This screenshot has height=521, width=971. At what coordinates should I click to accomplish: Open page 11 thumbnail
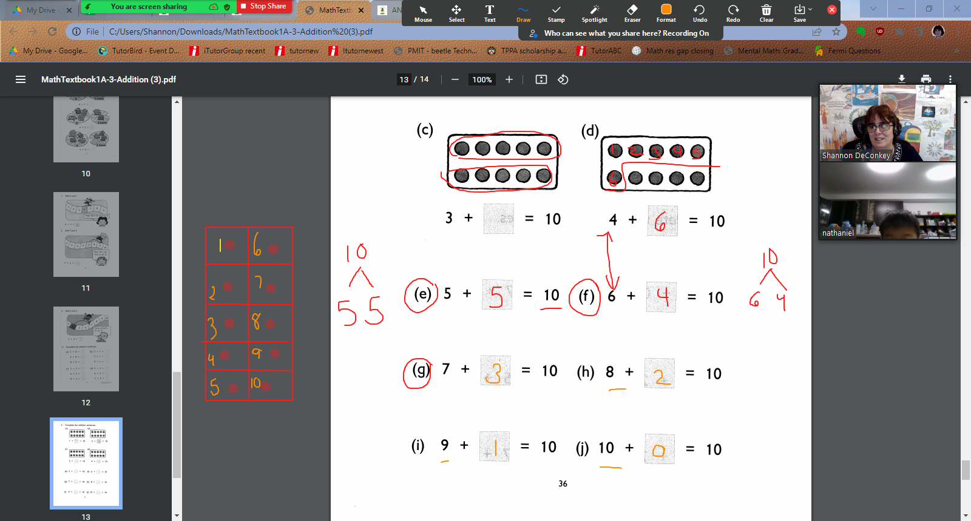pos(86,234)
